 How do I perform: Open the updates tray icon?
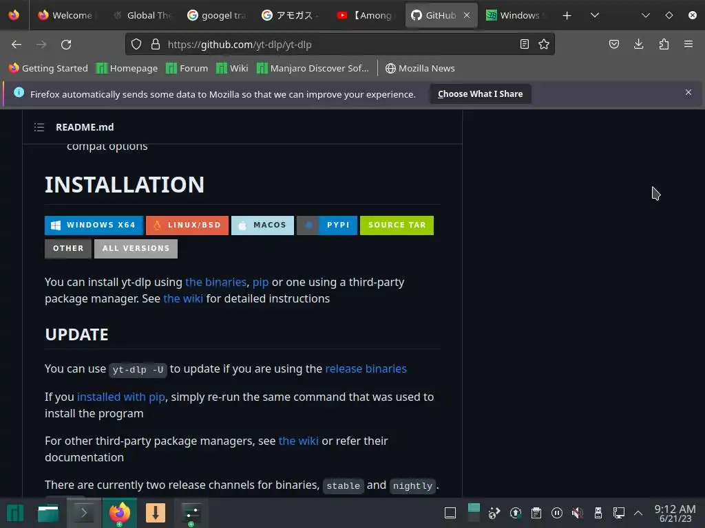click(x=515, y=513)
